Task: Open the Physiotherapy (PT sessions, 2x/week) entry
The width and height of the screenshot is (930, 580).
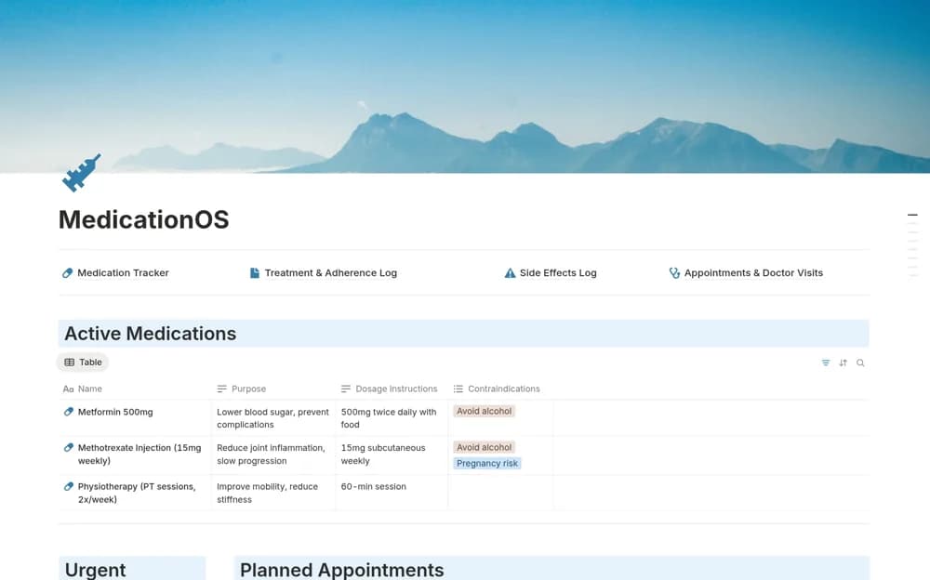Action: click(137, 493)
